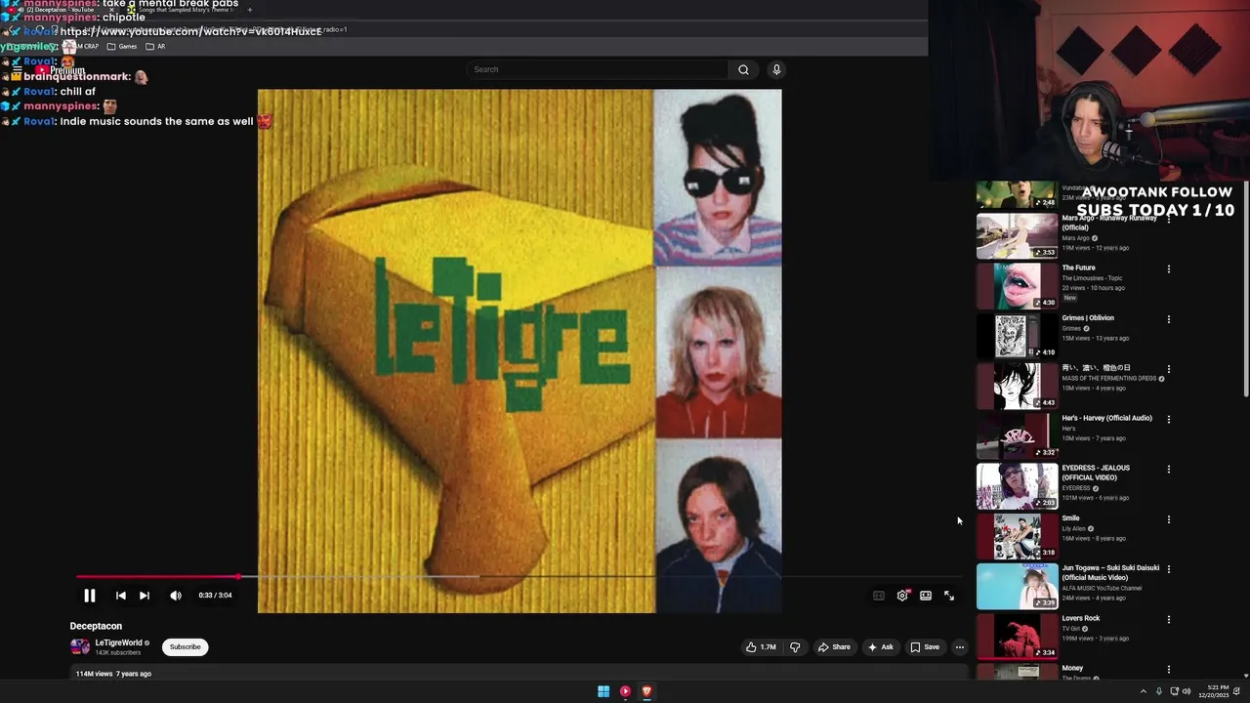Image resolution: width=1250 pixels, height=703 pixels.
Task: Click the search magnifier button
Action: (743, 69)
